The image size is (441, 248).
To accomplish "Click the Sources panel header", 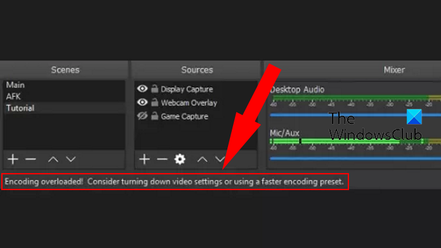I will pos(197,70).
